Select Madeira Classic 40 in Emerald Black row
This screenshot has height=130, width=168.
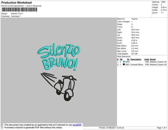coord(158,64)
